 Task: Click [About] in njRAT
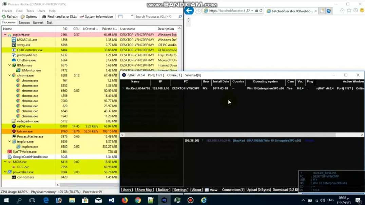point(197,190)
